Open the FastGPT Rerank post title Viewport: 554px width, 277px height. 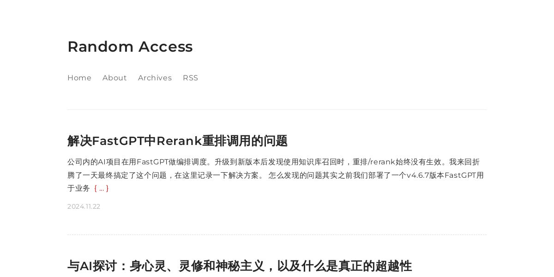(x=177, y=141)
